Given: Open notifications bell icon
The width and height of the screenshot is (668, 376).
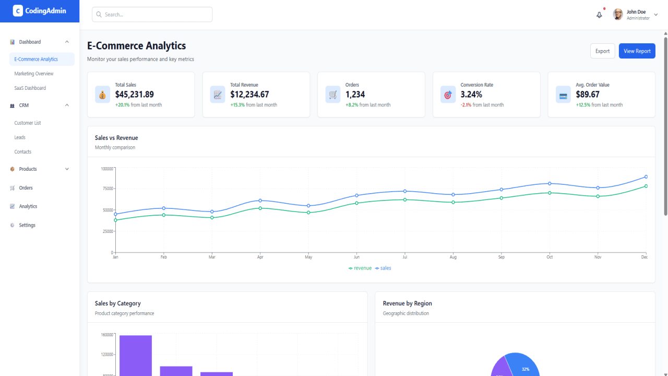Looking at the screenshot, I should click(599, 15).
